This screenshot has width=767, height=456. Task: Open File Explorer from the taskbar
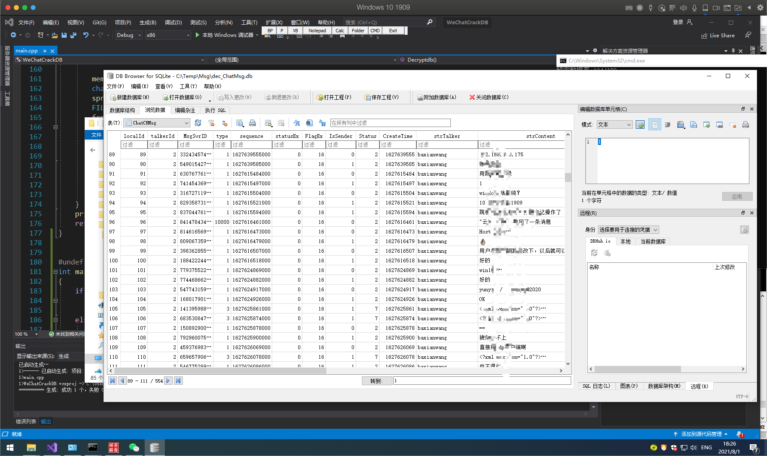pyautogui.click(x=31, y=448)
